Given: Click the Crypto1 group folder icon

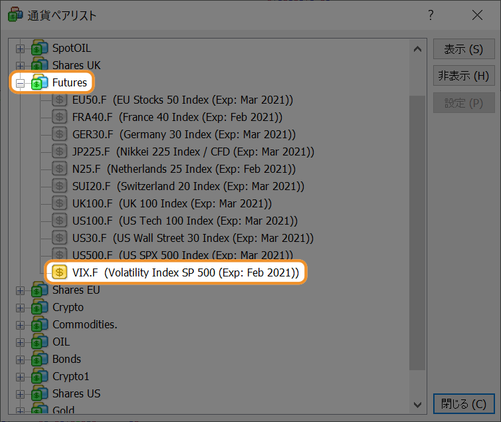Looking at the screenshot, I should tap(40, 376).
